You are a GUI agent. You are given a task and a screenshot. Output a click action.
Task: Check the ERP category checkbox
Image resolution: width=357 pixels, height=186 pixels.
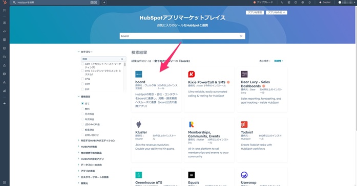tap(82, 89)
